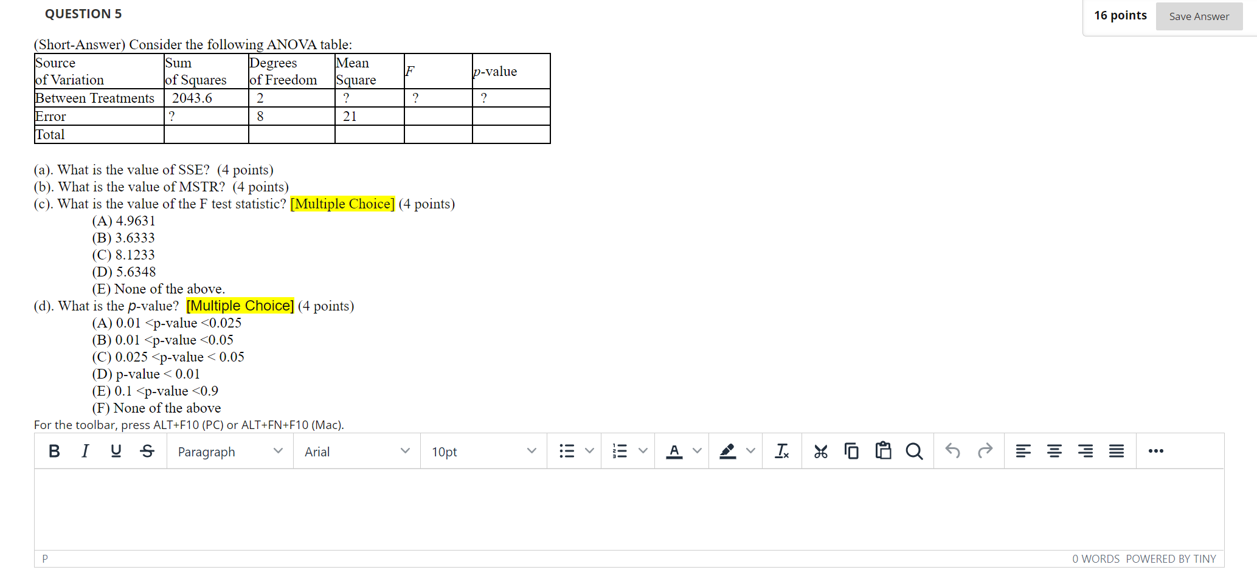The width and height of the screenshot is (1257, 570).
Task: Click the P element path in status bar
Action: [45, 558]
